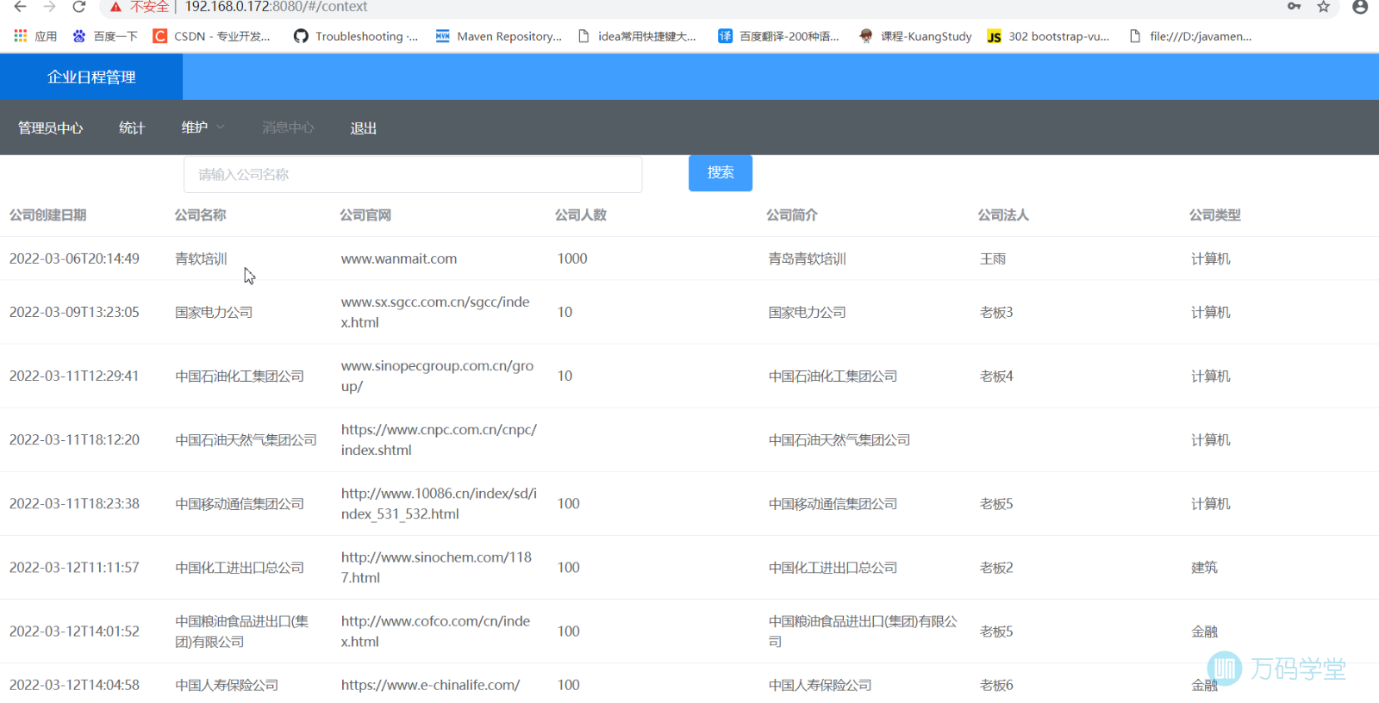The width and height of the screenshot is (1379, 703).
Task: Open the 管理员中心 menu item
Action: click(51, 128)
